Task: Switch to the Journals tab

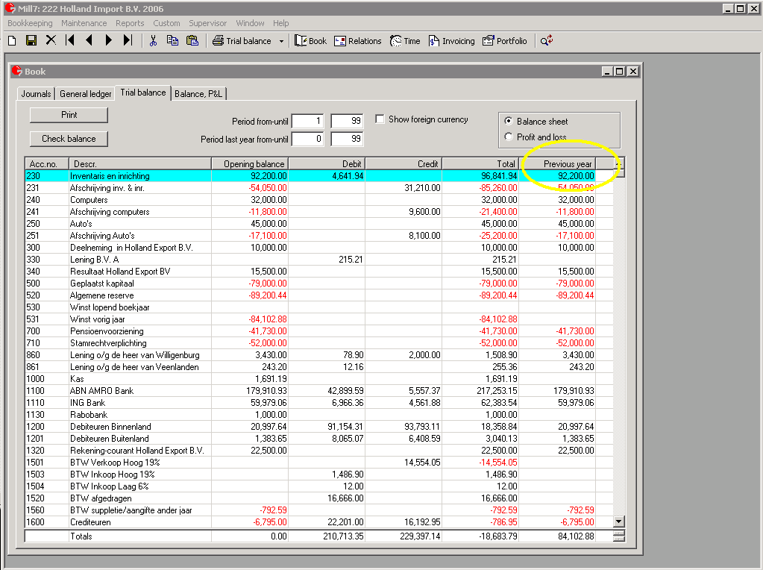Action: coord(36,94)
